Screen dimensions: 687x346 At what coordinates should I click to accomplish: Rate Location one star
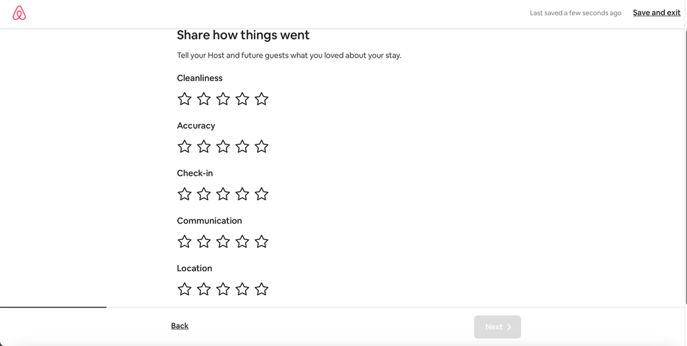[x=184, y=289]
